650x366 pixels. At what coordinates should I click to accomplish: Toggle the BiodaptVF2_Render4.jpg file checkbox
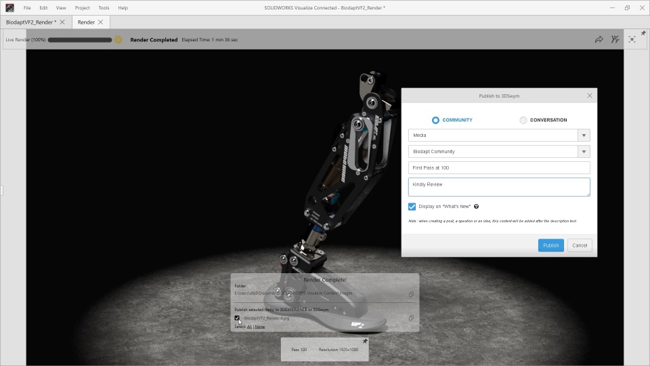[x=237, y=318]
